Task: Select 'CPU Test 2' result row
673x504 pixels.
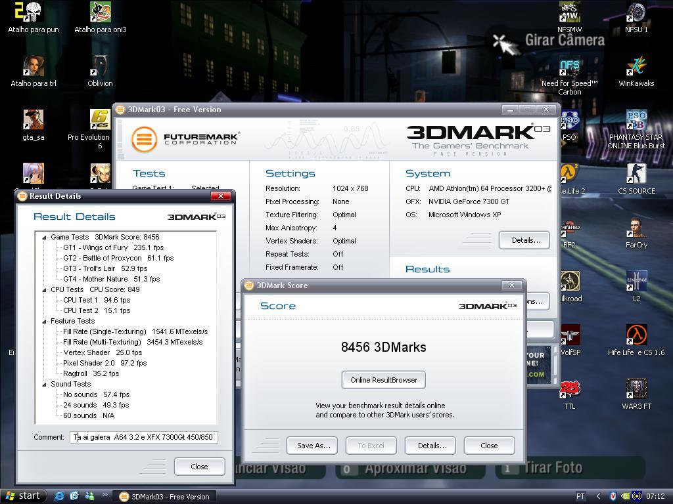Action: point(97,310)
